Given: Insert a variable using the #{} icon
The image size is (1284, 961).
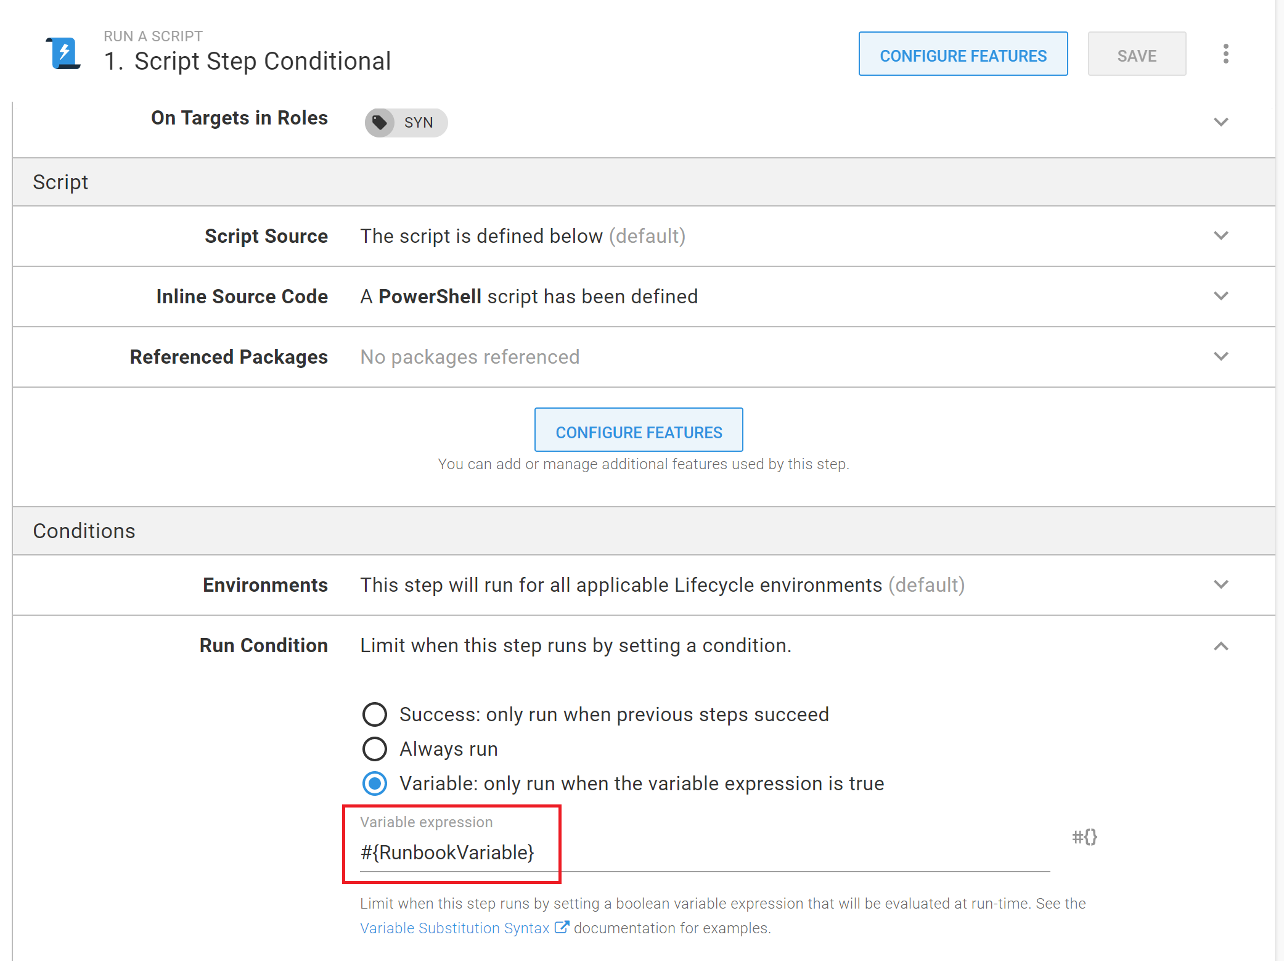Looking at the screenshot, I should tap(1085, 837).
